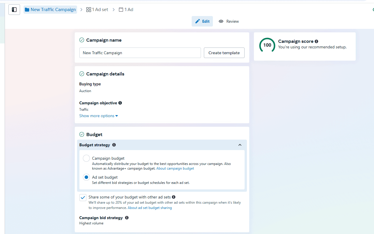Click the Campaign objective info icon
The width and height of the screenshot is (374, 234).
click(x=120, y=103)
